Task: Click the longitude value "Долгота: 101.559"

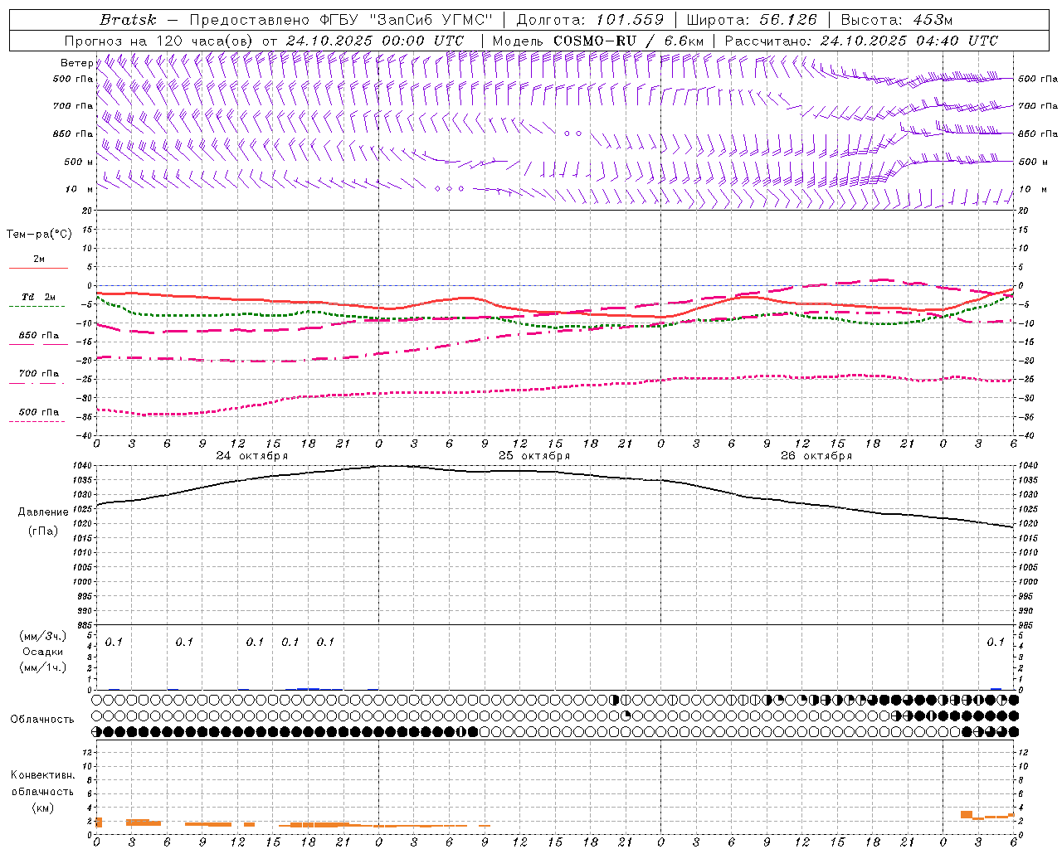Action: (x=590, y=20)
